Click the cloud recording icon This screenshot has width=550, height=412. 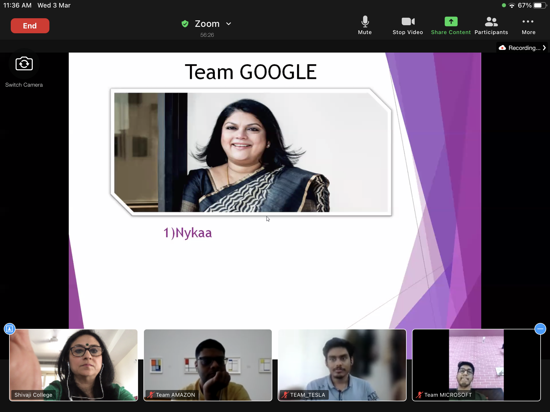(x=502, y=48)
